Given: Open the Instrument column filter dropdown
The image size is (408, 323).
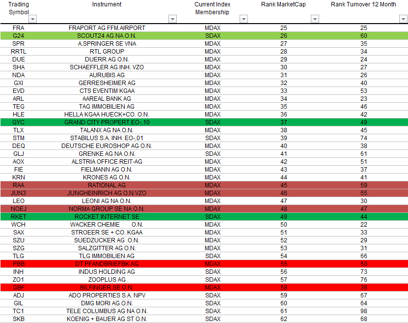Looking at the screenshot, I should click(x=172, y=19).
